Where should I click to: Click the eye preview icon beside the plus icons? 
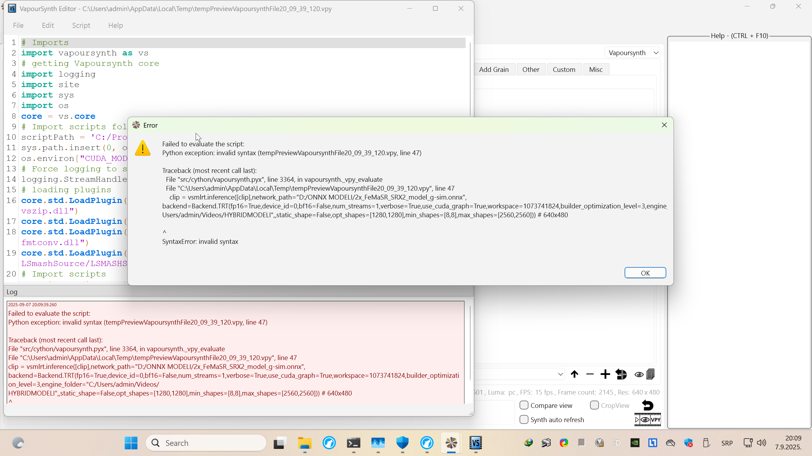coord(639,375)
